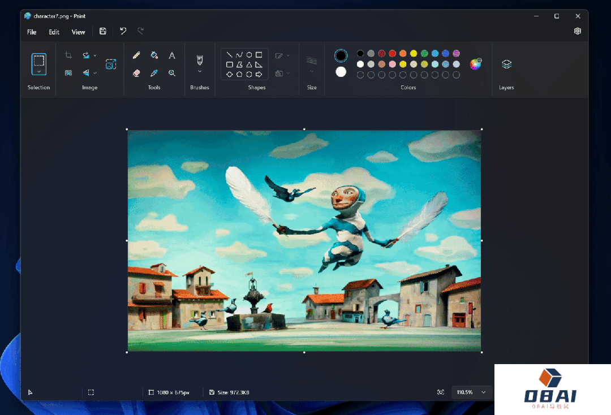Click the Undo button

pos(123,32)
